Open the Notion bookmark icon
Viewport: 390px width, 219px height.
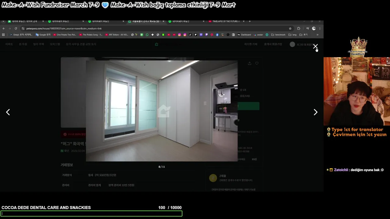pyautogui.click(x=233, y=35)
